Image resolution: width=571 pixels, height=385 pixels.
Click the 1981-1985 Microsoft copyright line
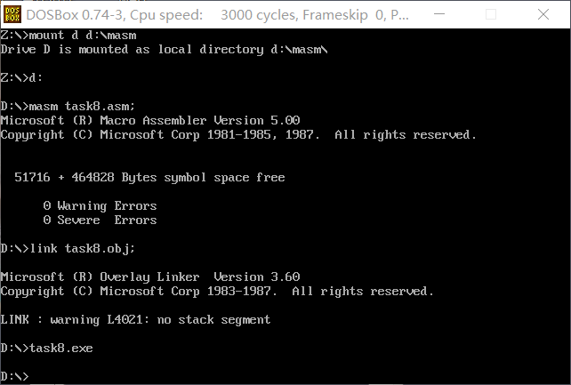pyautogui.click(x=238, y=134)
